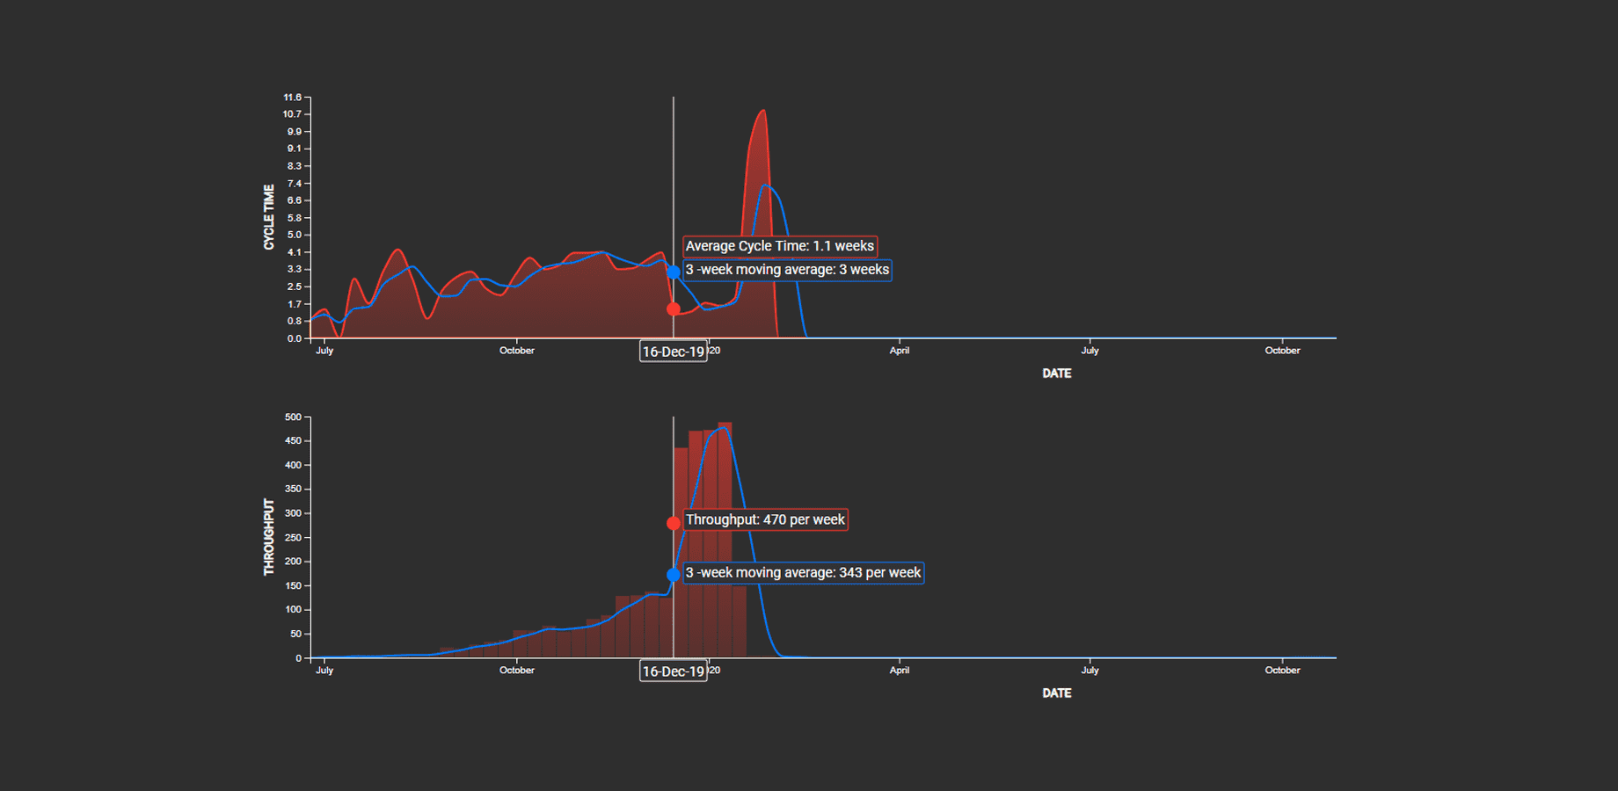Click the April tick label on cycle time chart
Viewport: 1618px width, 791px height.
click(x=900, y=351)
